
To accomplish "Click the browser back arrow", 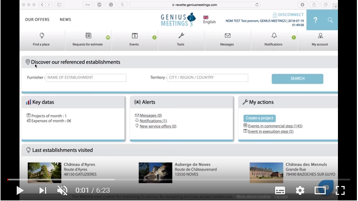I will [x=42, y=4].
